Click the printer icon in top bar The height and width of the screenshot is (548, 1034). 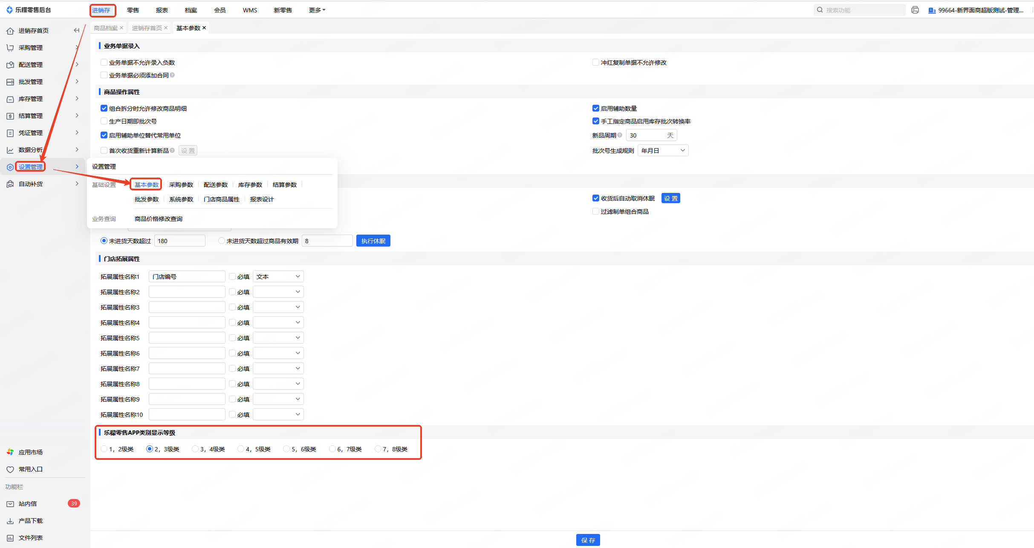tap(915, 10)
